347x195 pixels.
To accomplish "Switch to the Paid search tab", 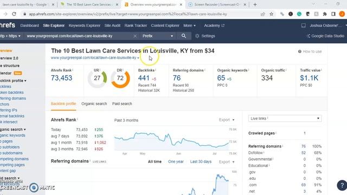I will click(x=122, y=103).
